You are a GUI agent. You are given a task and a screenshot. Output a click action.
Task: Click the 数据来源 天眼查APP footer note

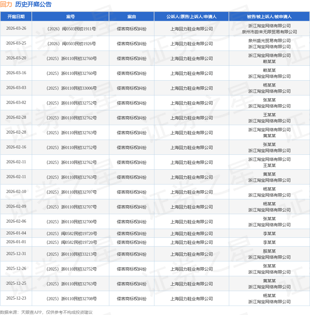tap(46, 312)
